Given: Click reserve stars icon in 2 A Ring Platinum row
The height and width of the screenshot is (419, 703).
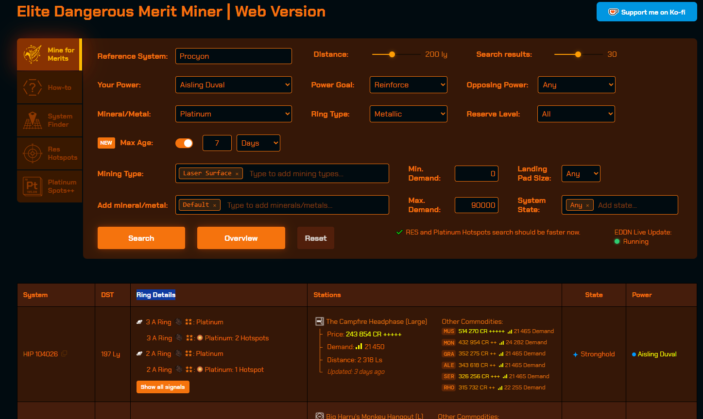Looking at the screenshot, I should (x=189, y=353).
